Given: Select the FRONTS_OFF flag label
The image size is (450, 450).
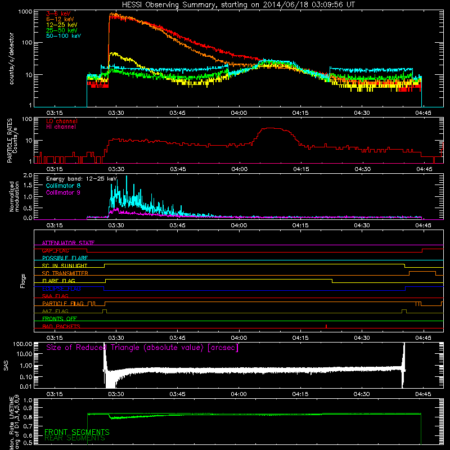Looking at the screenshot, I should click(60, 318).
